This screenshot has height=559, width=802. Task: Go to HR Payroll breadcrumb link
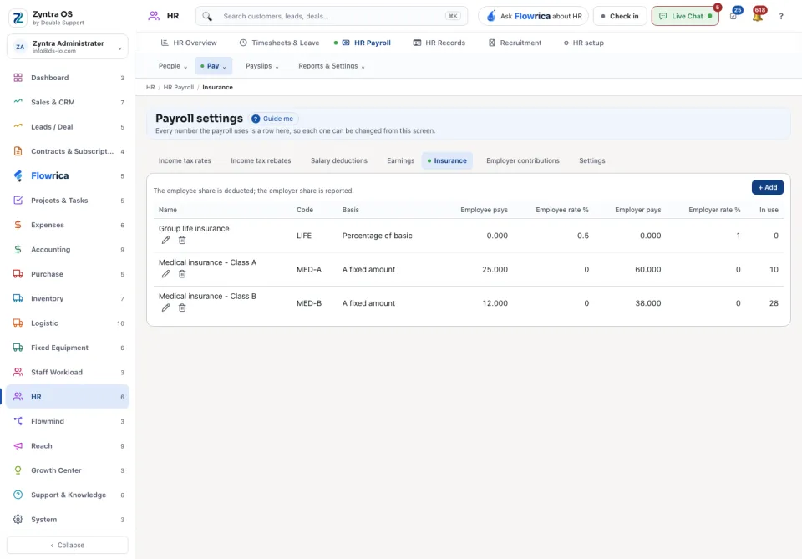179,88
